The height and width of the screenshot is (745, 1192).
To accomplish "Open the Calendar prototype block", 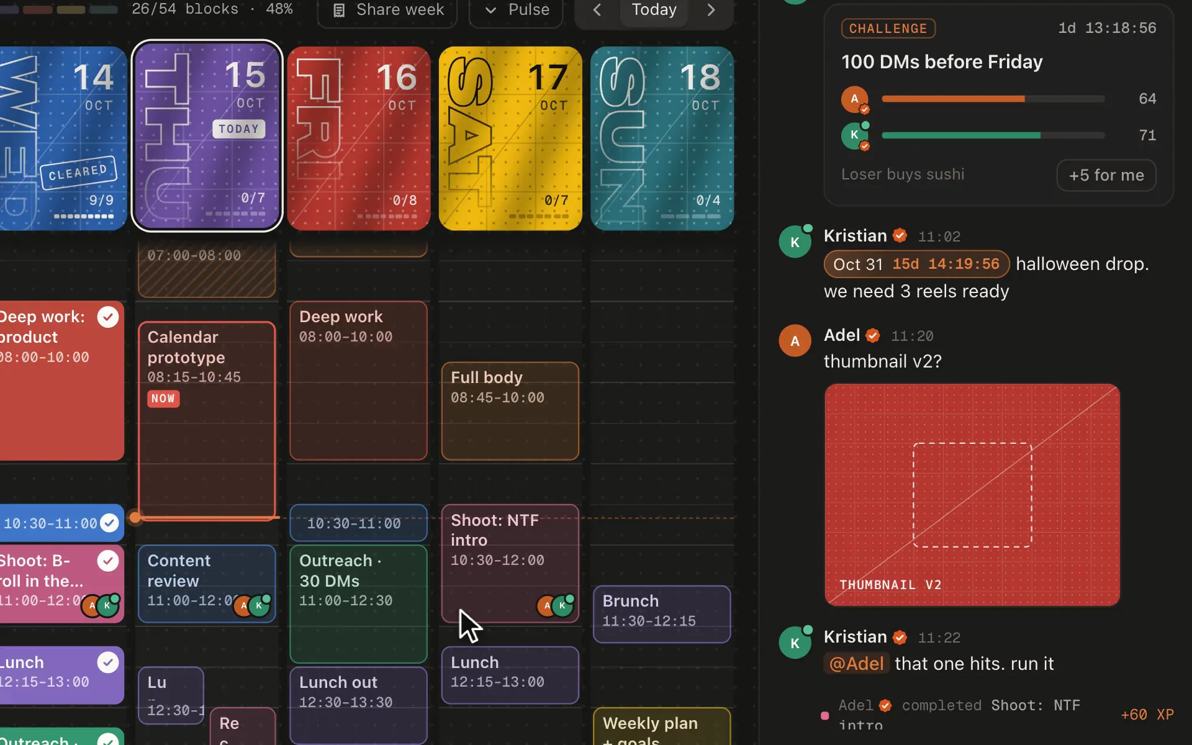I will click(x=207, y=420).
